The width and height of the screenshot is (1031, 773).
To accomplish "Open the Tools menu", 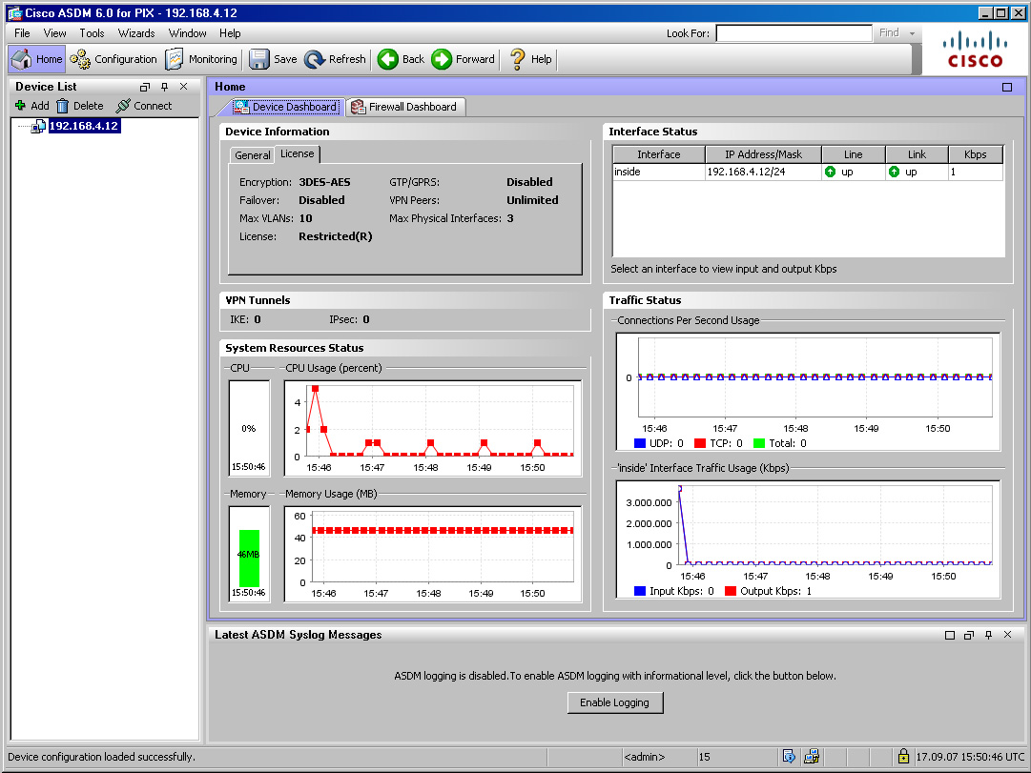I will [x=92, y=33].
